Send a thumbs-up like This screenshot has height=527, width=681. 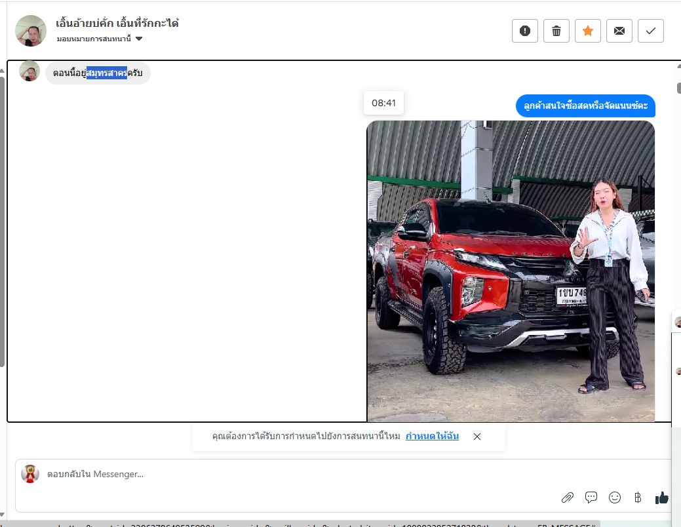[661, 498]
